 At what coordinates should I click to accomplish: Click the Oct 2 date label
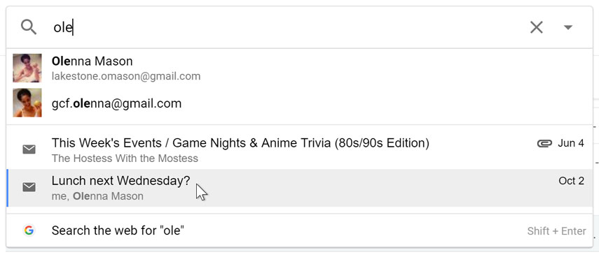pyautogui.click(x=571, y=181)
